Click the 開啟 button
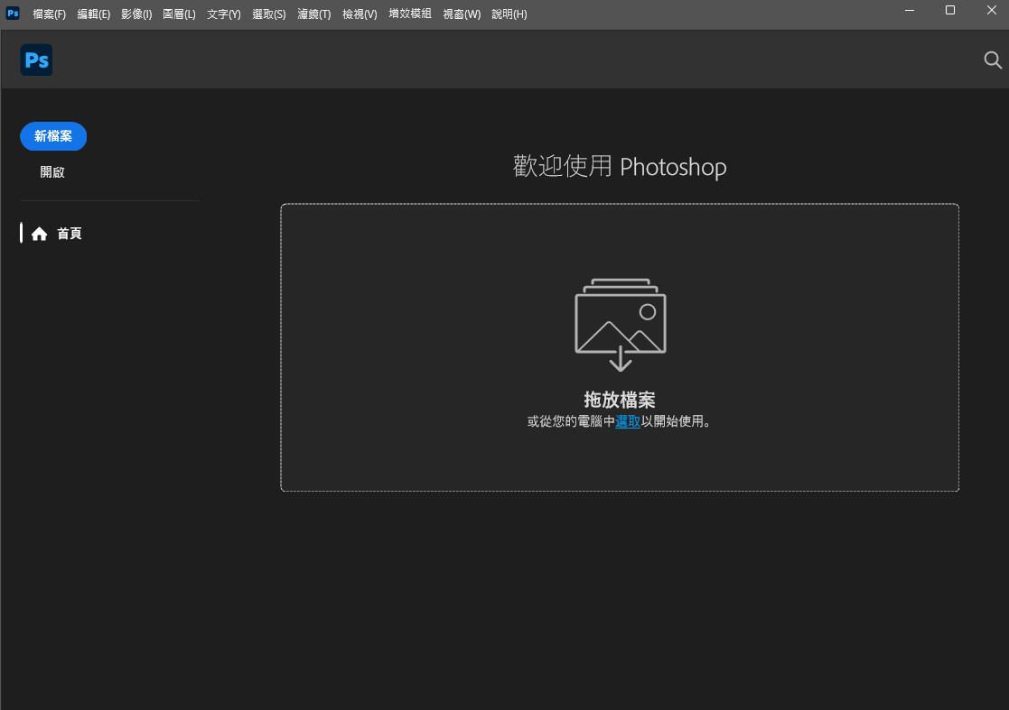The width and height of the screenshot is (1009, 710). [x=52, y=172]
